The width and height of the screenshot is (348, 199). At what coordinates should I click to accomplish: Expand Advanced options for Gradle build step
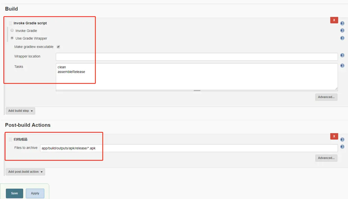coord(326,97)
